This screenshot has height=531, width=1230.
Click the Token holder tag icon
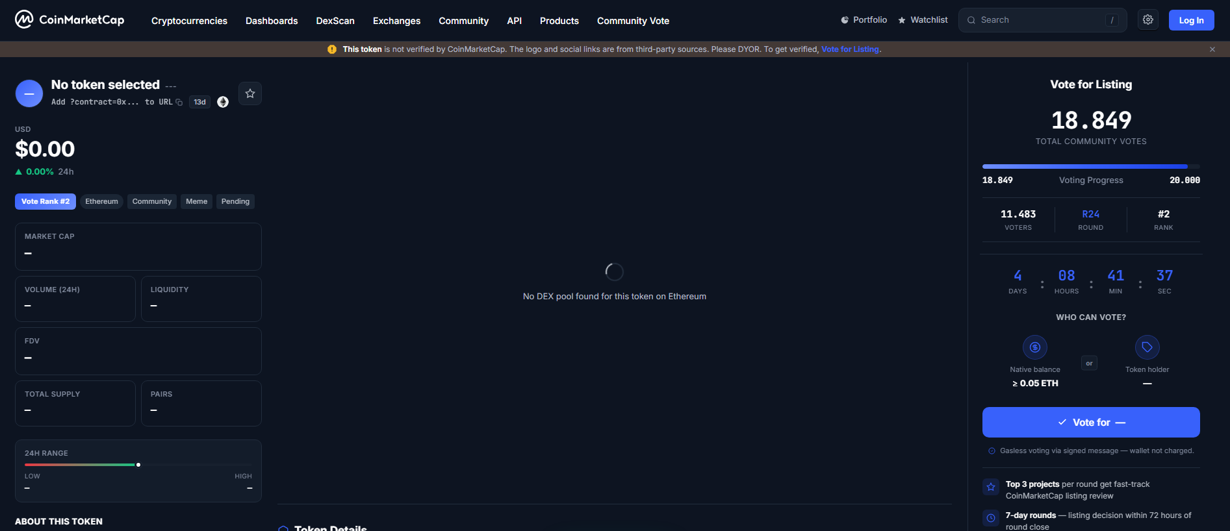[1147, 347]
